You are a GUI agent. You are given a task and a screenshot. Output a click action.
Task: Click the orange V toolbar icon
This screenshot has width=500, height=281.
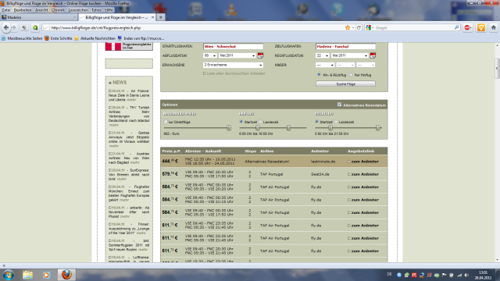tap(481, 28)
